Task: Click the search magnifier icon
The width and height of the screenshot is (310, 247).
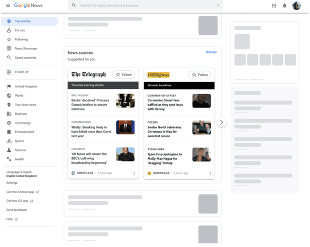Action: (74, 5)
